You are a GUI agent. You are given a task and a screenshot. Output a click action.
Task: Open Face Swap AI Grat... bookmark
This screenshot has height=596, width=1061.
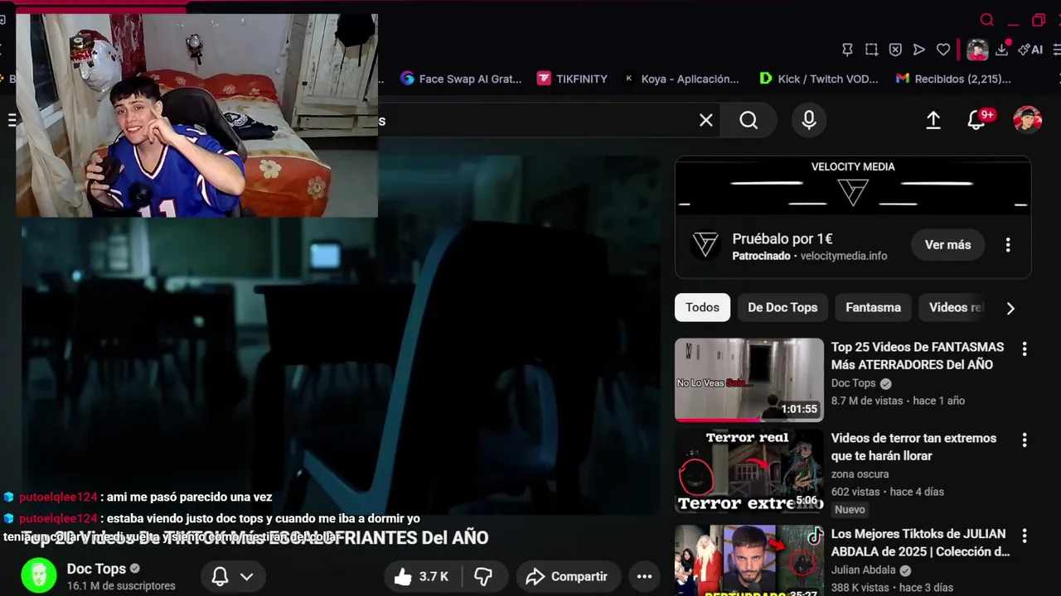point(461,79)
